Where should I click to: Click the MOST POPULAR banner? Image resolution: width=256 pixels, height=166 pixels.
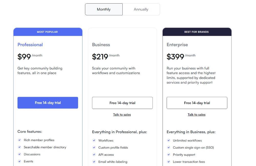(48, 32)
